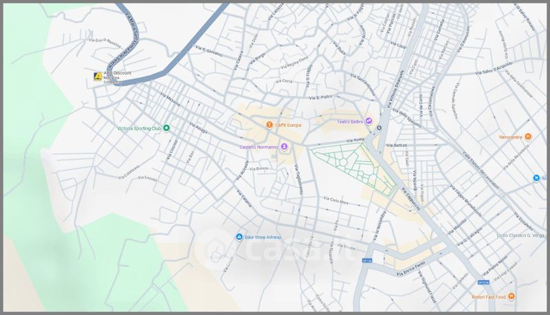Click the SP156 road shield
The height and width of the screenshot is (315, 550).
tap(367, 261)
